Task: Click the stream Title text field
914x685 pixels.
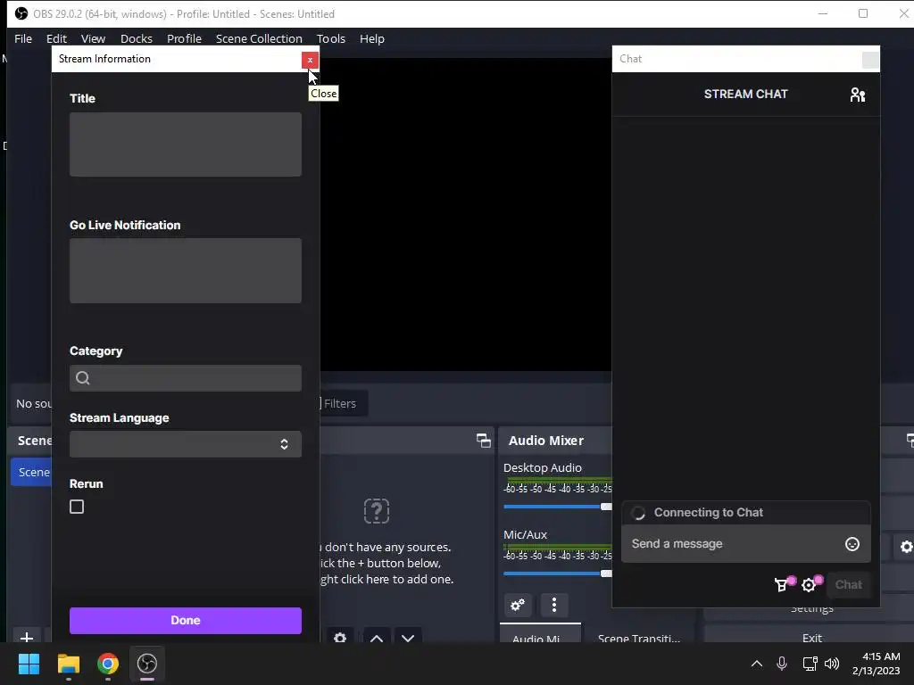Action: click(x=186, y=144)
